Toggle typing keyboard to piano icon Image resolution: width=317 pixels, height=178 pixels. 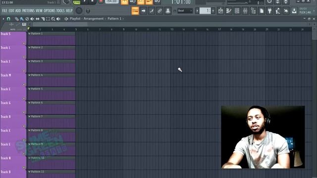point(135,11)
